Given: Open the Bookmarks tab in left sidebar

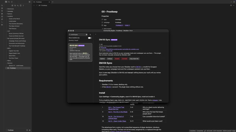Looking at the screenshot, I should tap(12, 2).
